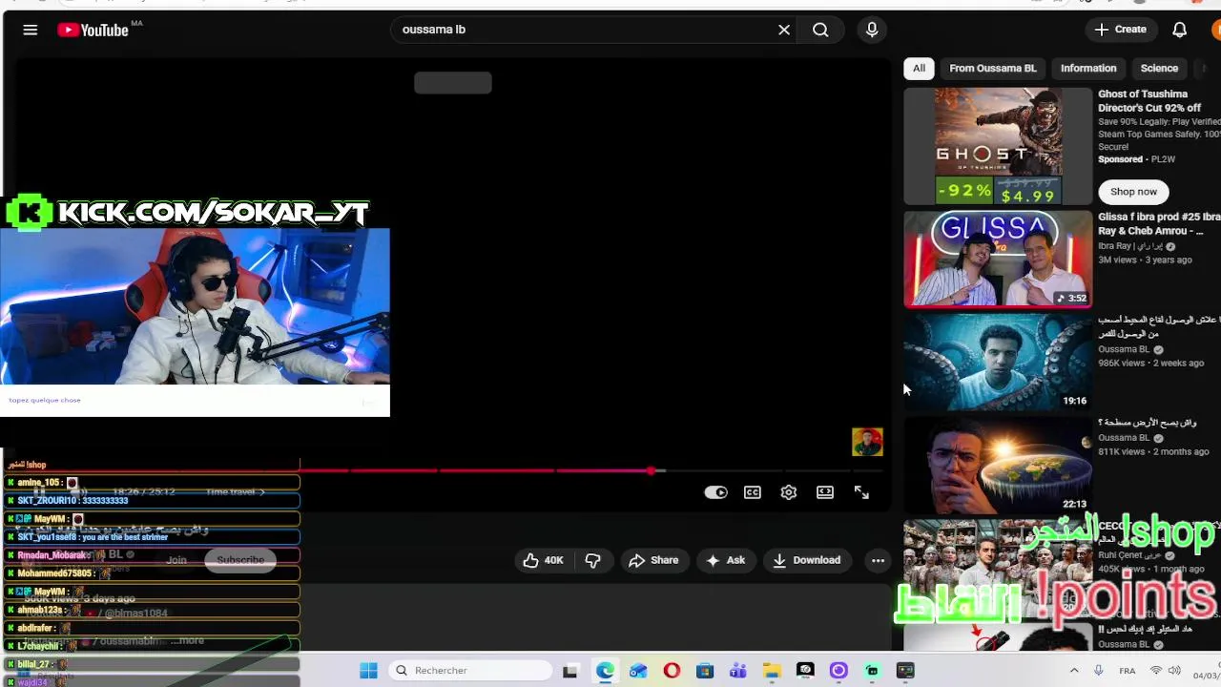Open Microsoft Edge from the taskbar
This screenshot has height=687, width=1221.
coord(605,671)
